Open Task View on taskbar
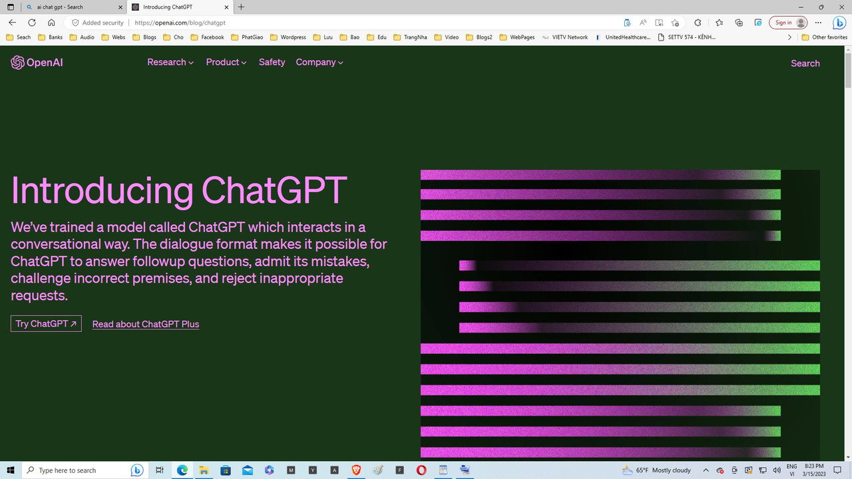Viewport: 852px width, 479px height. coord(160,470)
